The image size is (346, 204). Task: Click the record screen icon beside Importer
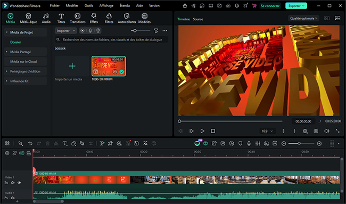(83, 31)
